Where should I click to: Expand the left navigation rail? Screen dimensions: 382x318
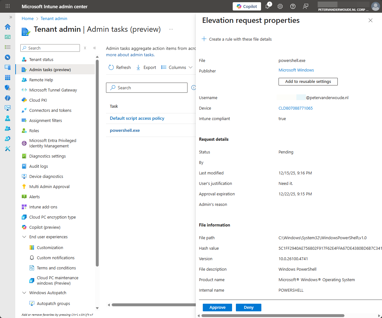pos(11,17)
